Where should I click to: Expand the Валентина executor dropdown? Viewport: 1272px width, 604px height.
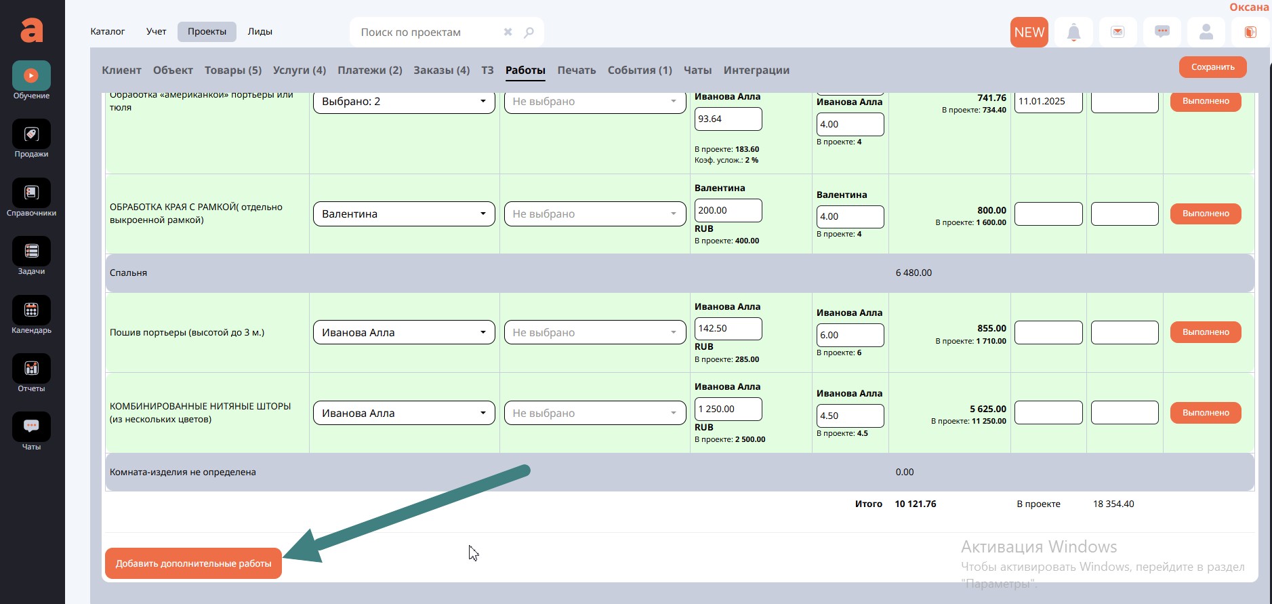(x=404, y=214)
